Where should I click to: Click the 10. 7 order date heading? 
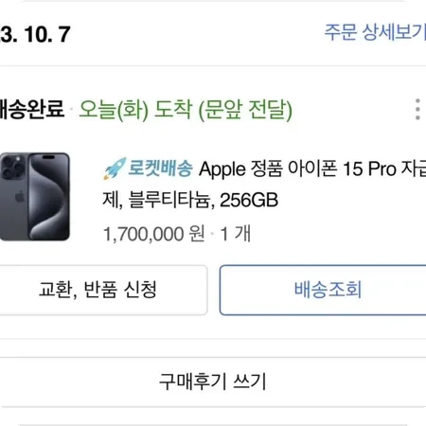coord(47,34)
